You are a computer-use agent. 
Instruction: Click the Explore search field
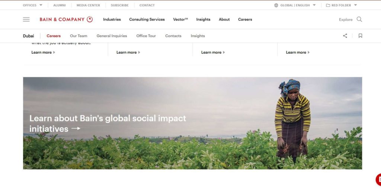(346, 20)
